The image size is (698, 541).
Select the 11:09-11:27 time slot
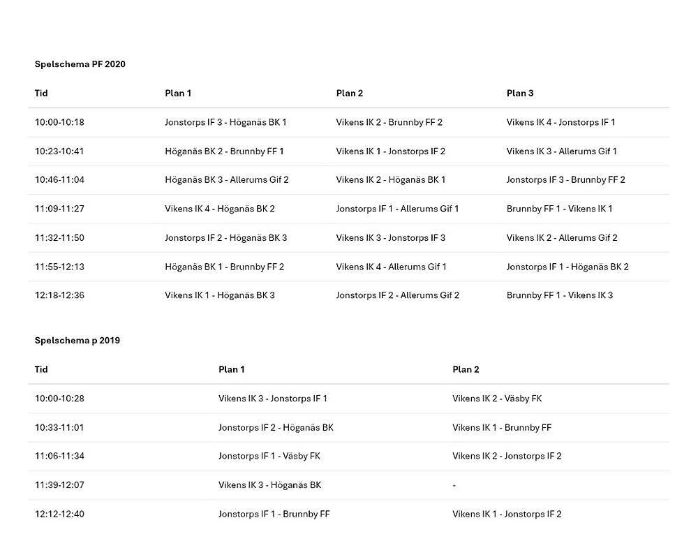pyautogui.click(x=59, y=209)
